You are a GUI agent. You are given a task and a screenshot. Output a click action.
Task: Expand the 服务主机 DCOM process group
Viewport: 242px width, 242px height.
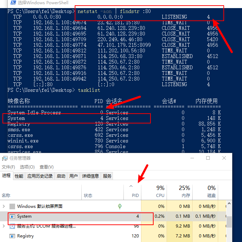point(4,226)
